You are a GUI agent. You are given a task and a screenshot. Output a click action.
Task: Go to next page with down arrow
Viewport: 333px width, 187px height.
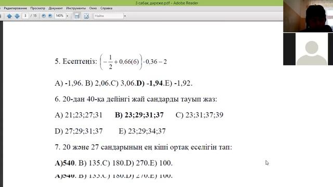(17, 16)
